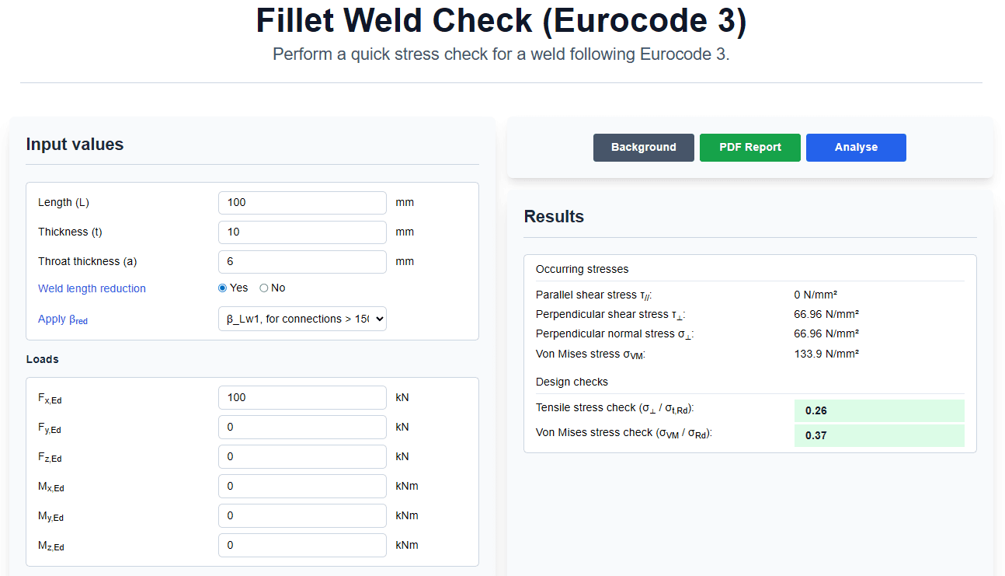
Task: Select Yes for weld length reduction
Action: pos(223,288)
